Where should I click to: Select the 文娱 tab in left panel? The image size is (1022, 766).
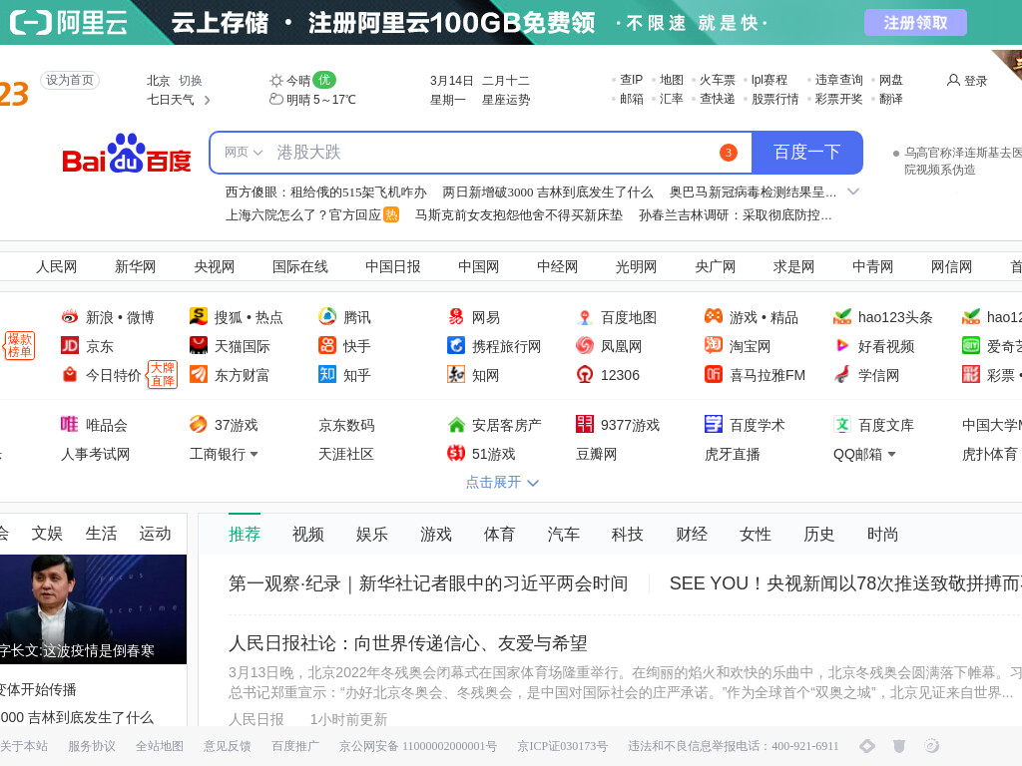pos(47,534)
